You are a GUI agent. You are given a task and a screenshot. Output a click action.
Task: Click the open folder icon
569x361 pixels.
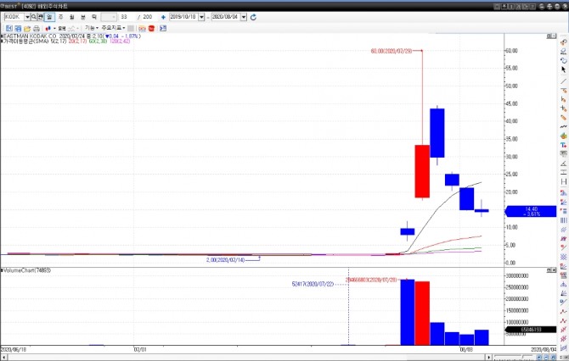click(27, 28)
